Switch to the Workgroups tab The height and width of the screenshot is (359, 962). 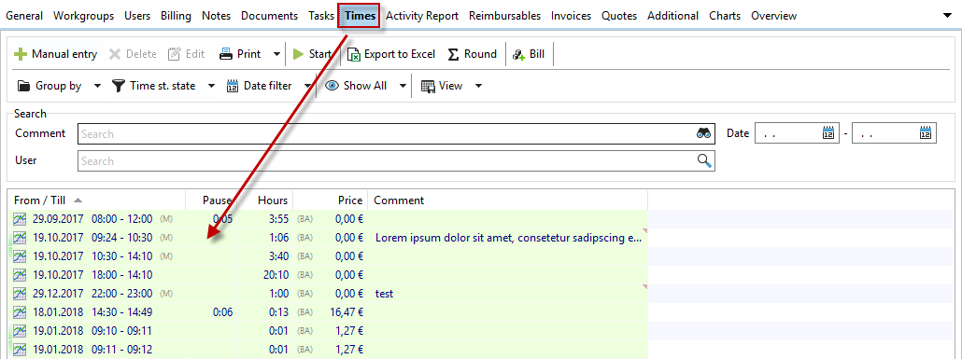tap(83, 16)
